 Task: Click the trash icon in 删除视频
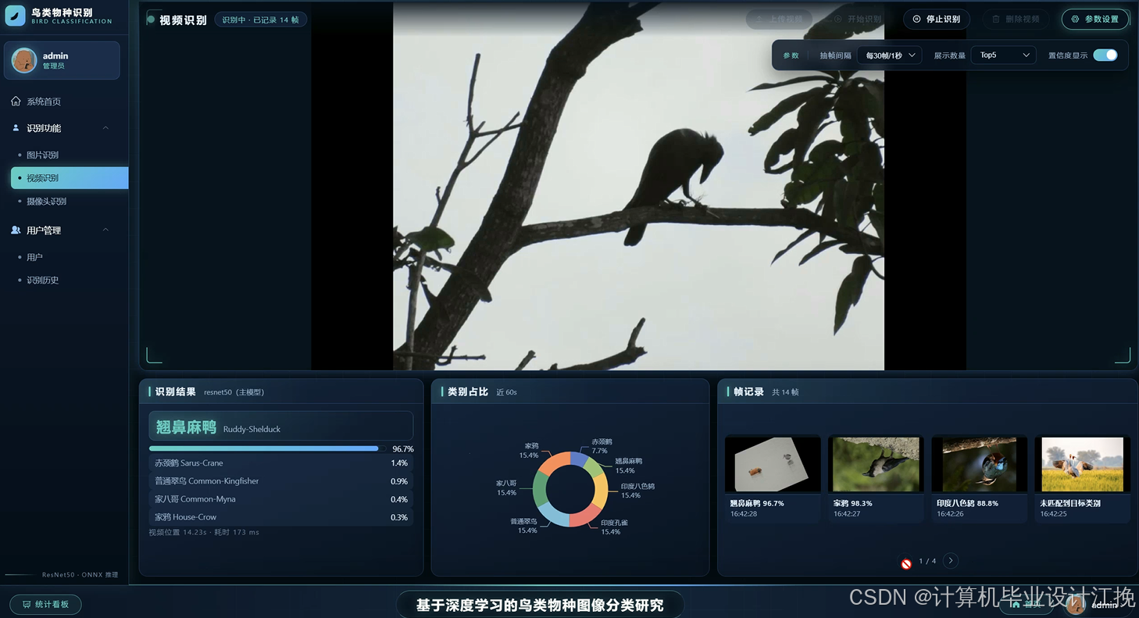pyautogui.click(x=996, y=19)
